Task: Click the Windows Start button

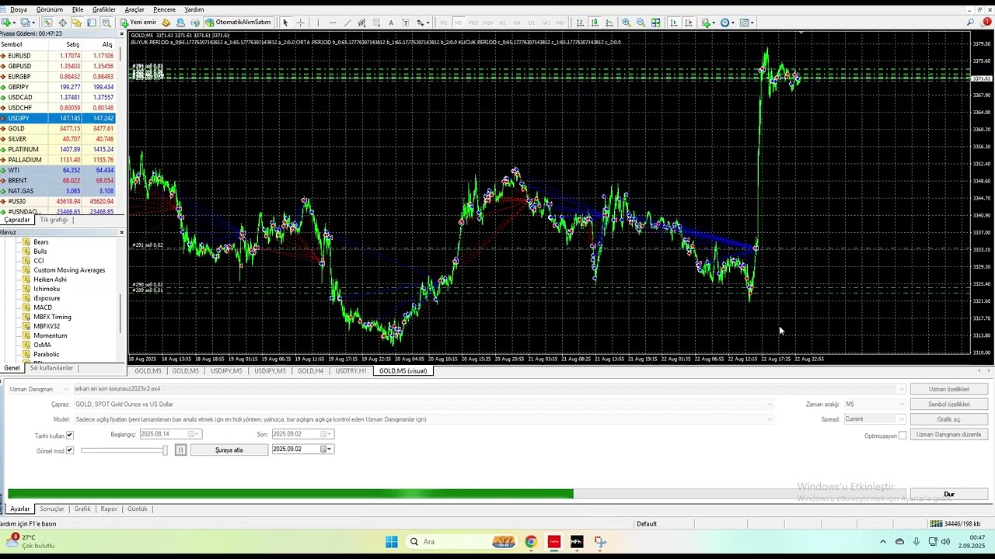Action: (x=392, y=542)
